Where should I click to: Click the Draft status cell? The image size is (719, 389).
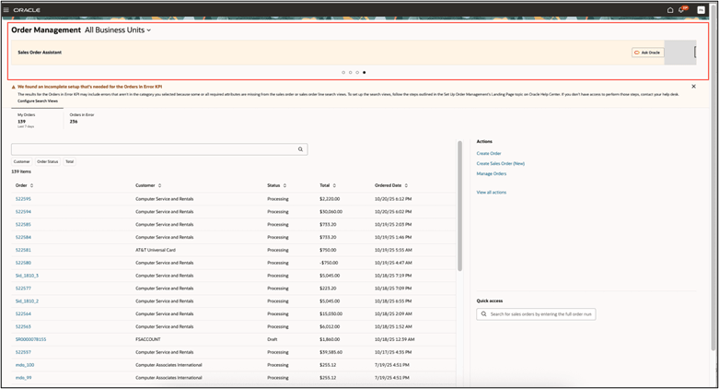[273, 339]
